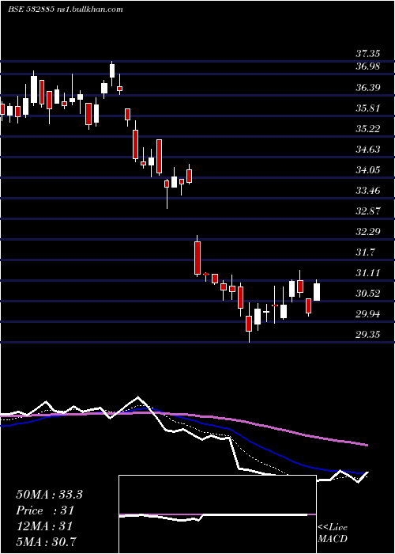Click the Live MACD label

coord(333,533)
